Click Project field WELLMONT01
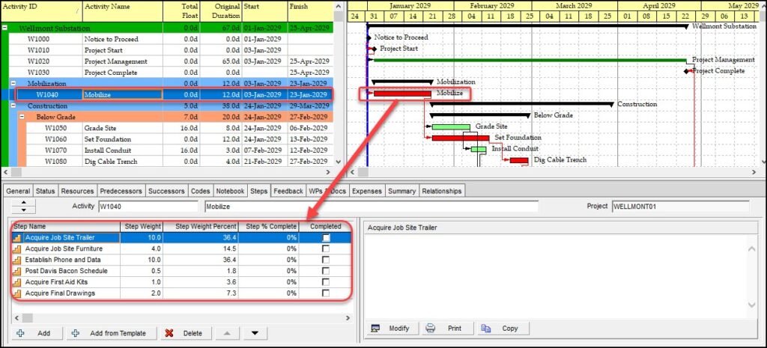This screenshot has height=348, width=767. [x=680, y=207]
